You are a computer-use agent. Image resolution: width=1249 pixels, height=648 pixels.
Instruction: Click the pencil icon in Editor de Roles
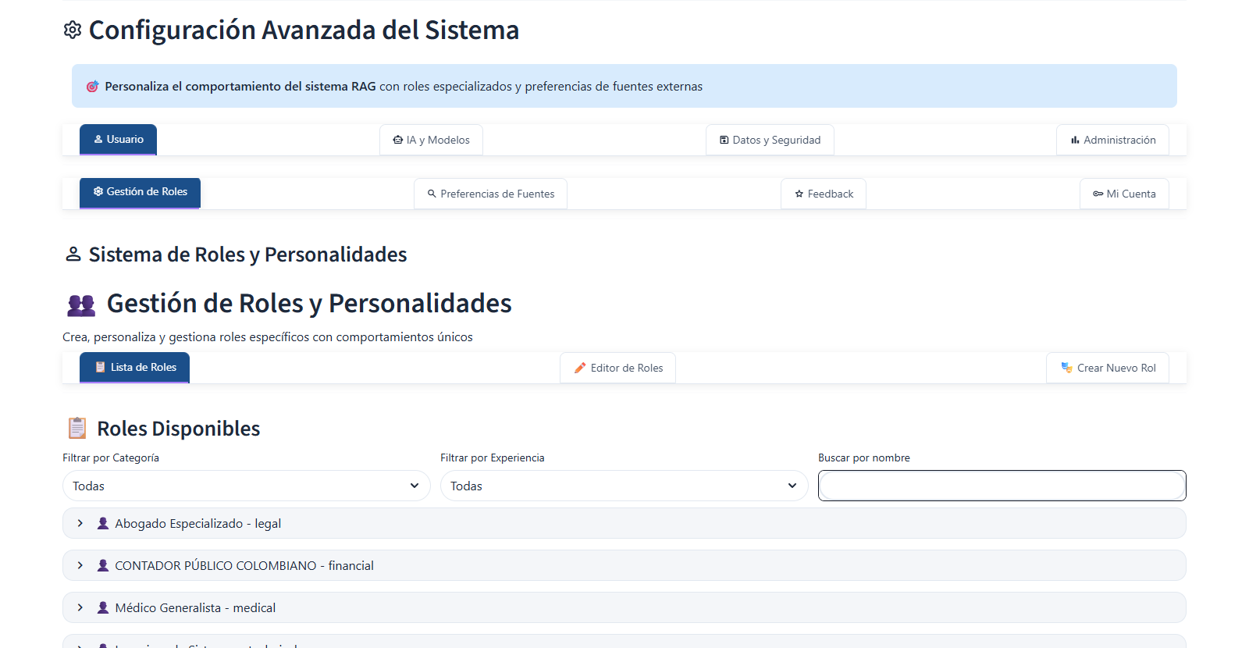pyautogui.click(x=580, y=368)
